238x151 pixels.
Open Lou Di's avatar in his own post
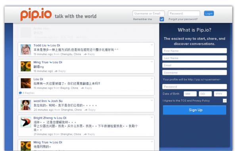point(26,83)
